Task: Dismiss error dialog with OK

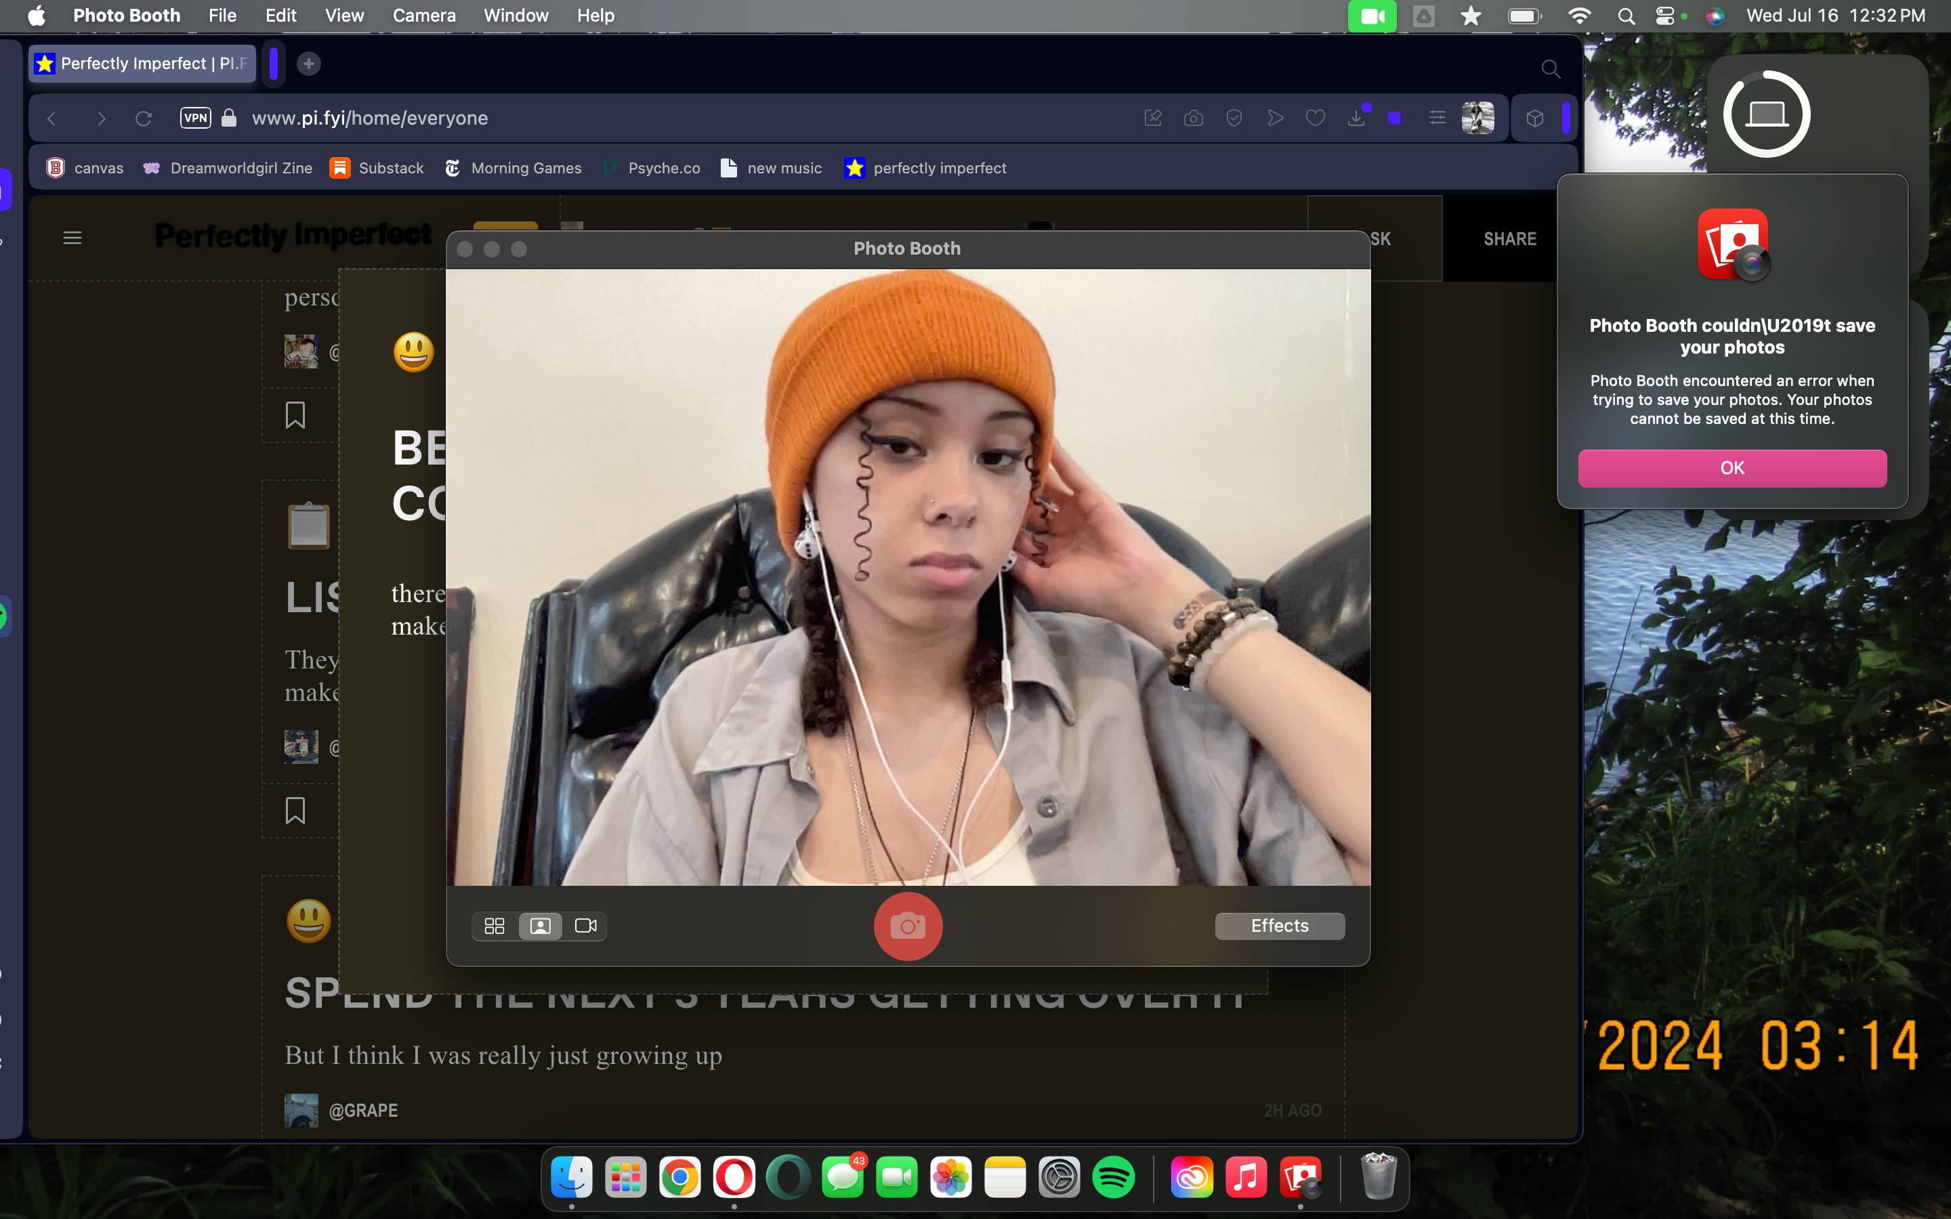Action: 1732,467
